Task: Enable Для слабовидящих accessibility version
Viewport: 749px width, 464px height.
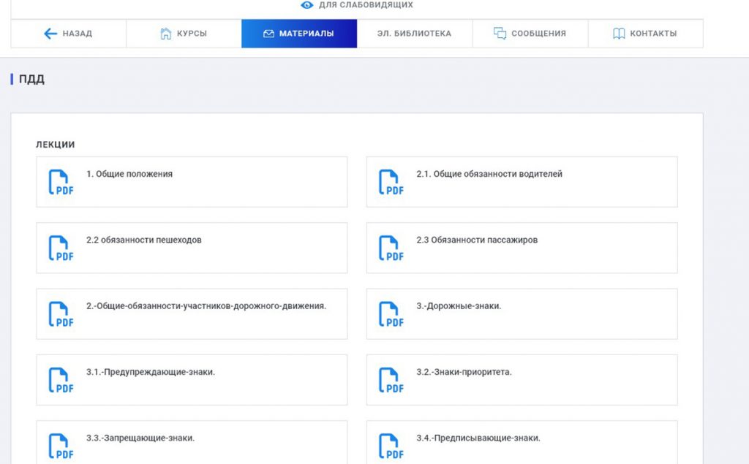Action: (366, 5)
